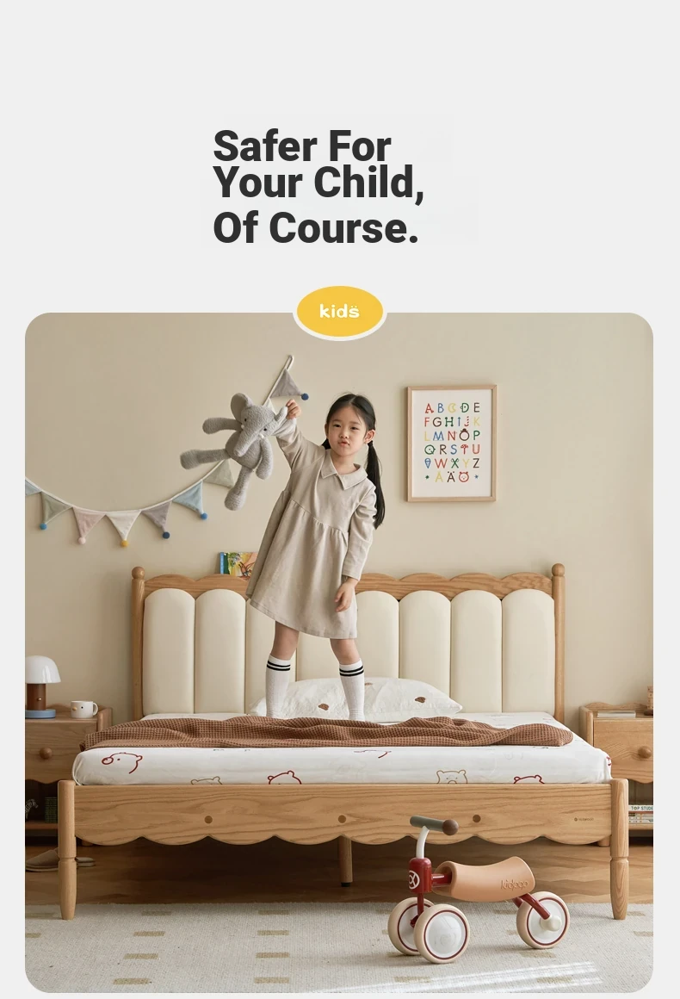Click the round knob on right nightstand
The height and width of the screenshot is (999, 680).
[x=645, y=752]
